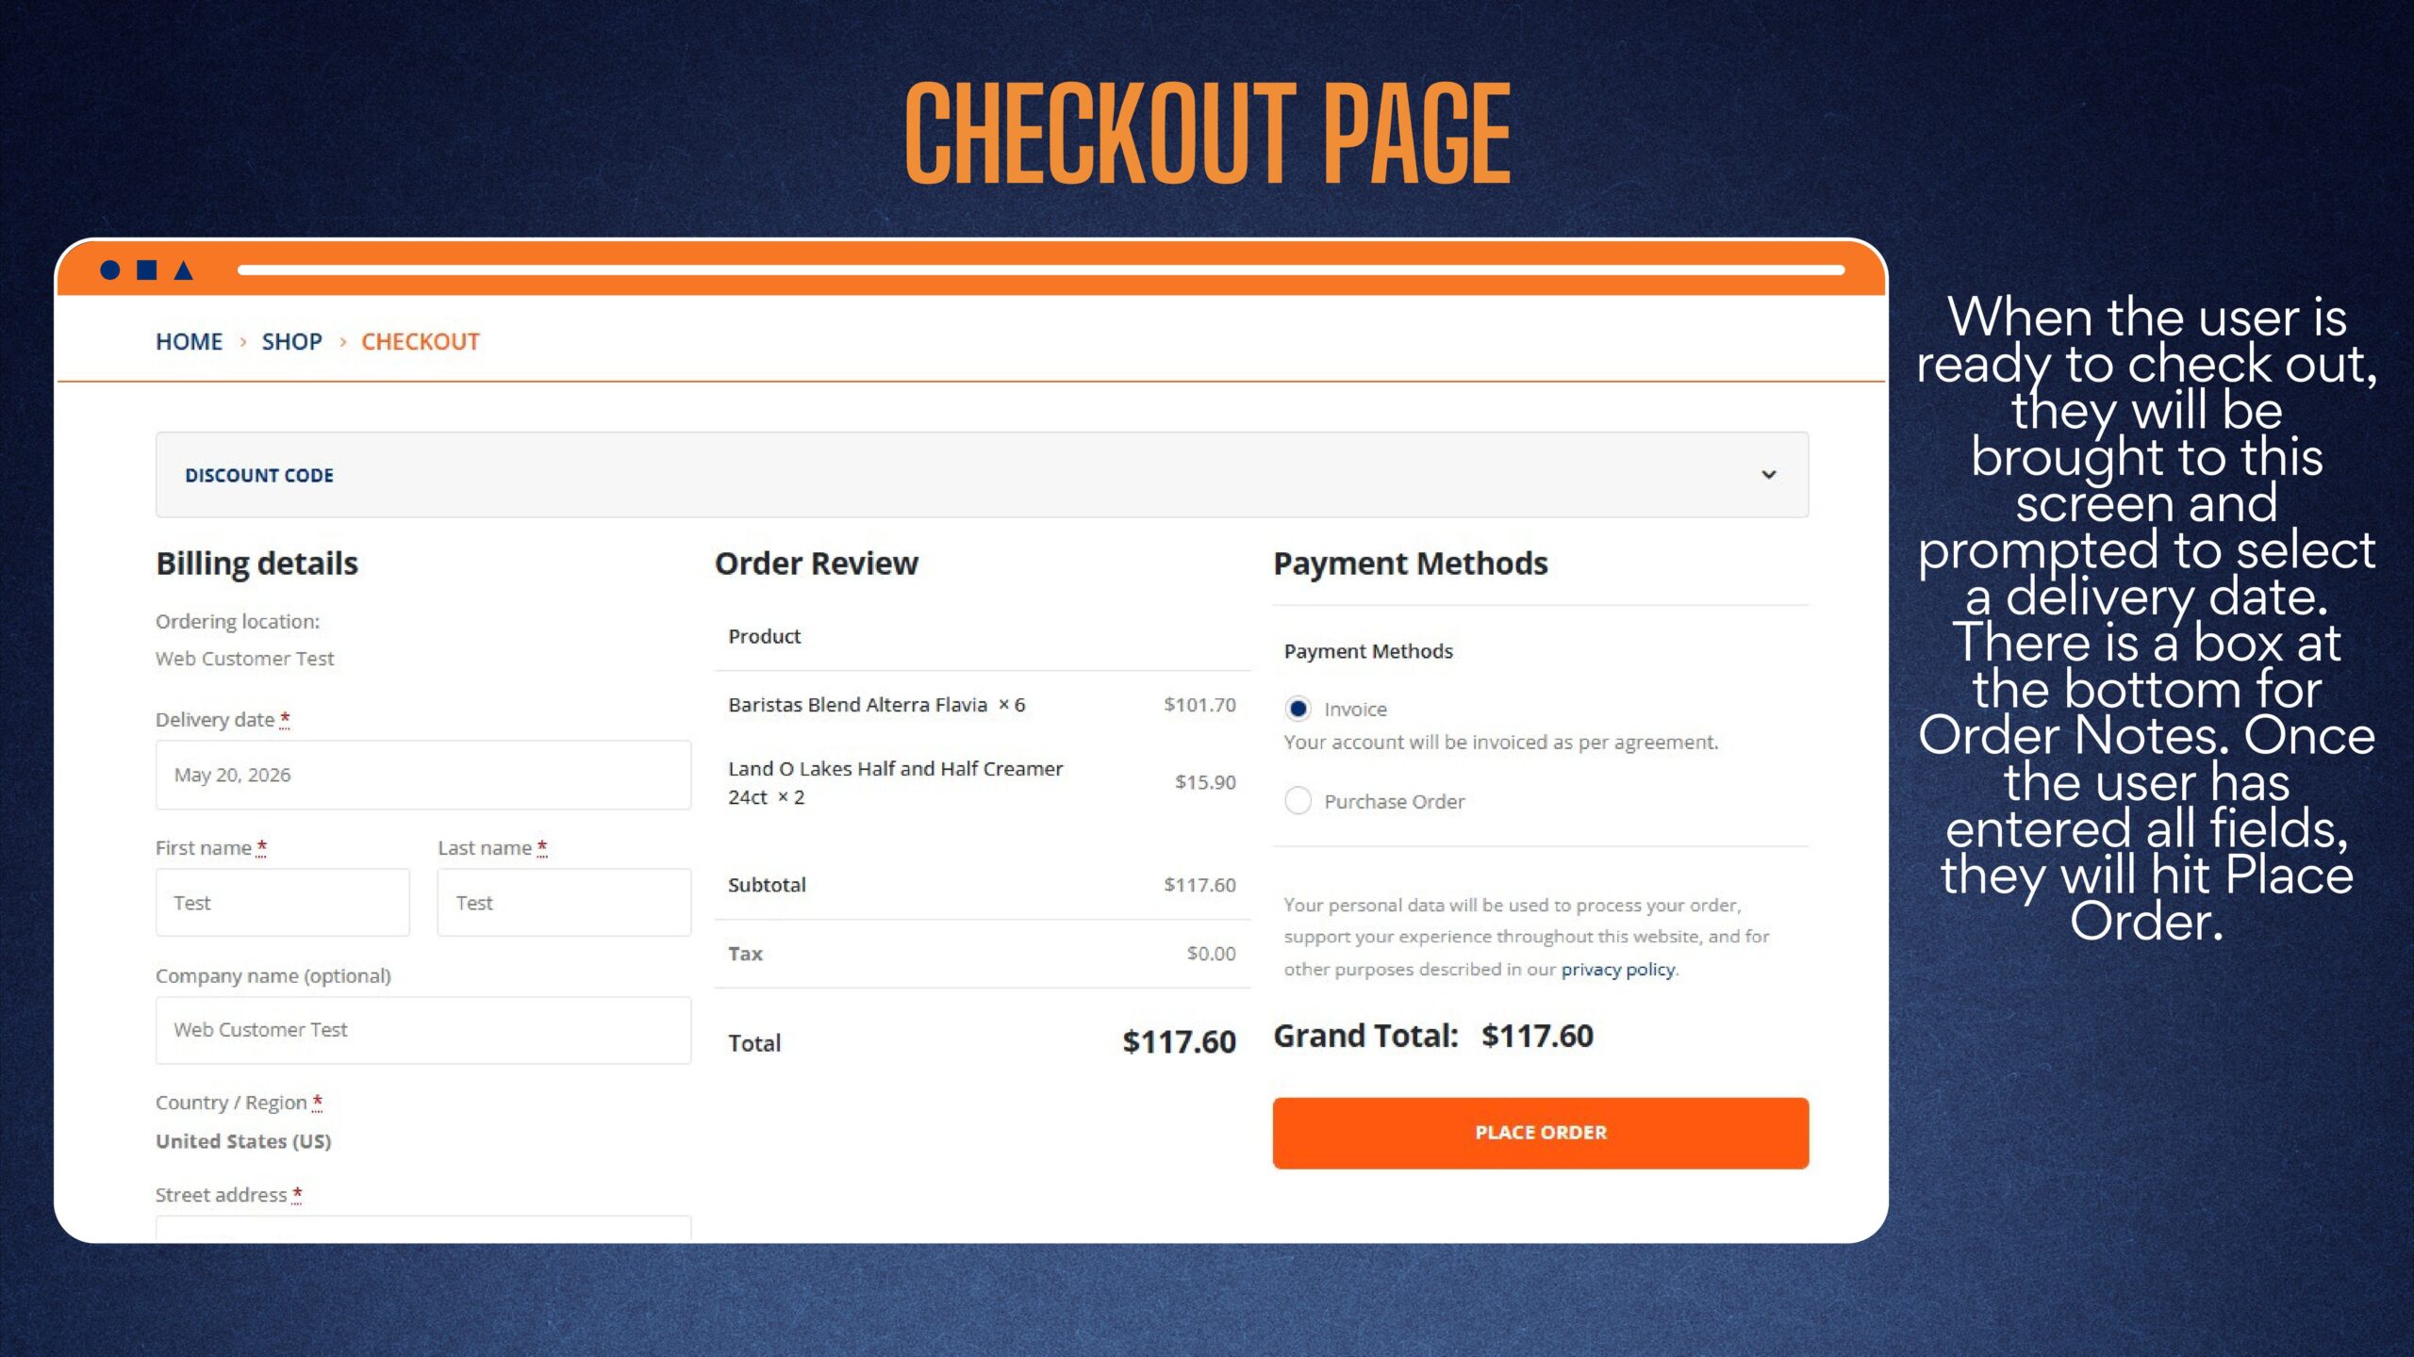
Task: Click the blue triangle icon in header
Action: [x=184, y=270]
